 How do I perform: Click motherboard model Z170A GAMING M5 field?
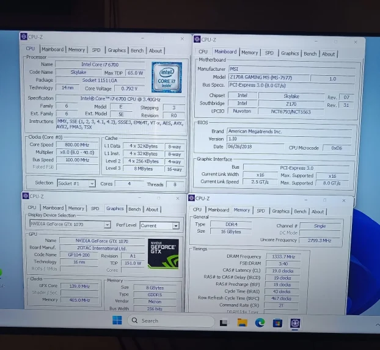pos(269,78)
